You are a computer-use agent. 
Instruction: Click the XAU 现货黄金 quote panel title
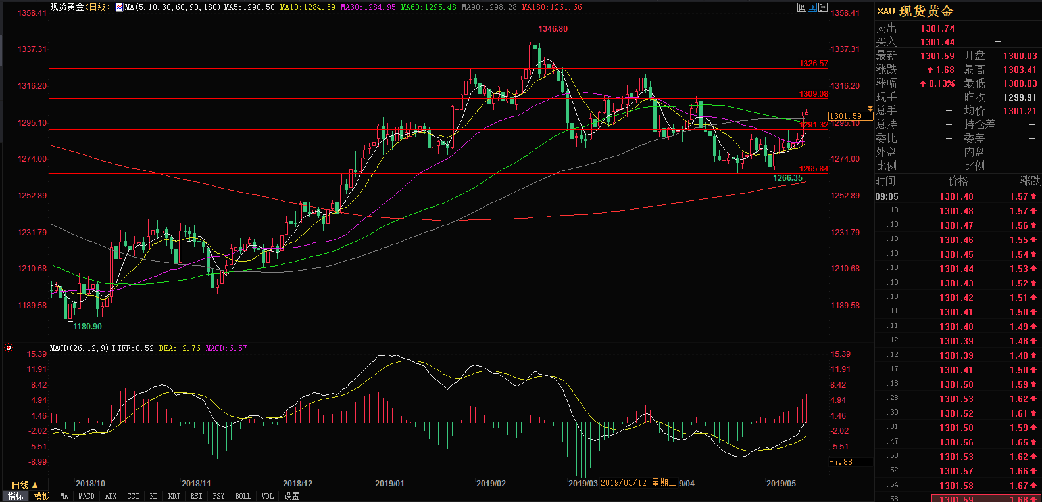(x=915, y=11)
